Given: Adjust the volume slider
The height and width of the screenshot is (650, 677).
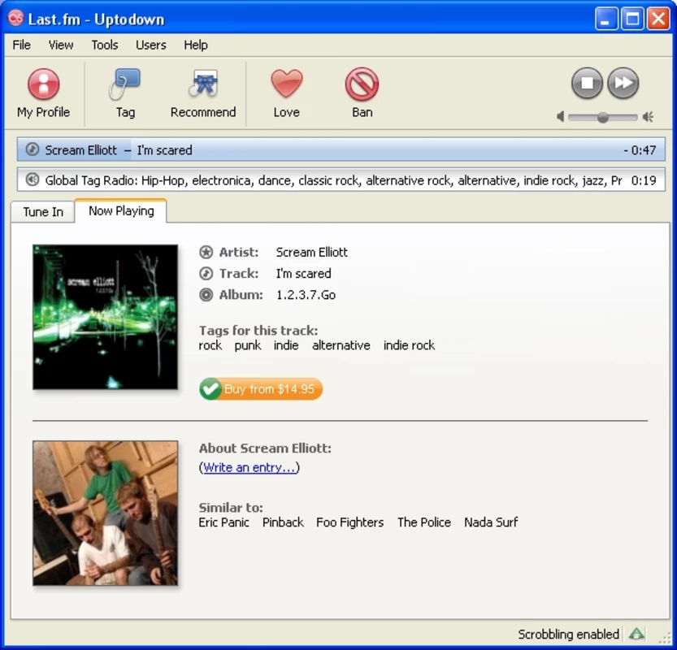Looking at the screenshot, I should [x=603, y=117].
